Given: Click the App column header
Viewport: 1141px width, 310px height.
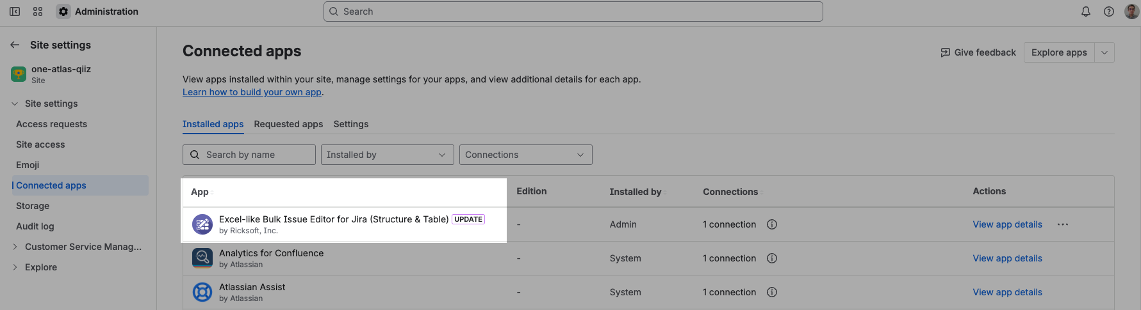Looking at the screenshot, I should point(200,192).
